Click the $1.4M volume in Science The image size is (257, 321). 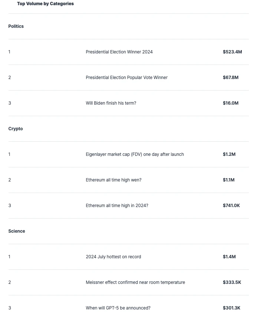click(229, 257)
